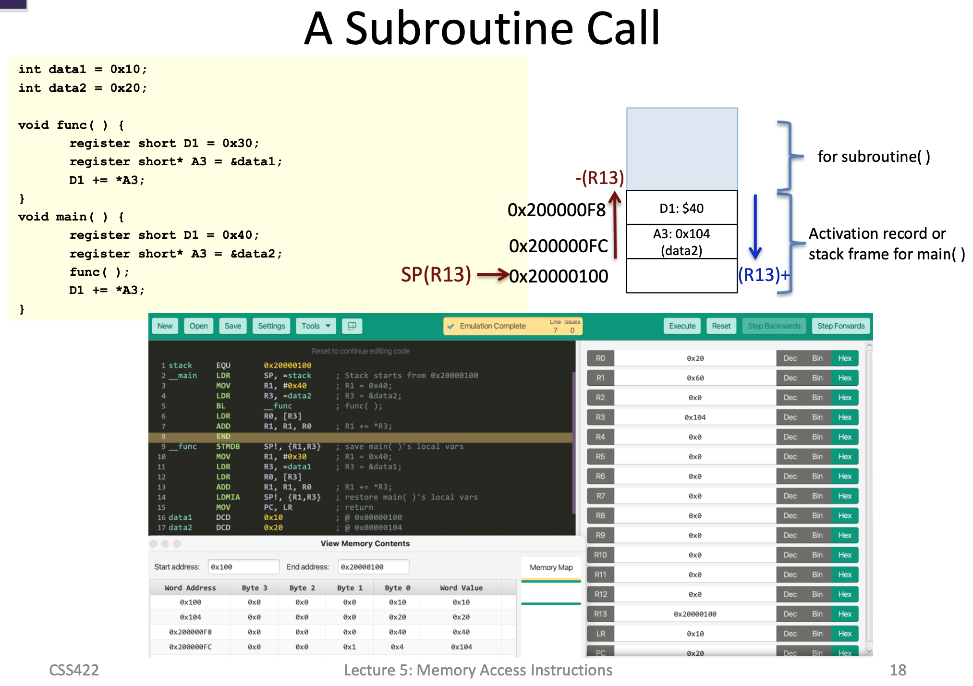Open the Memory Map tab

[551, 567]
